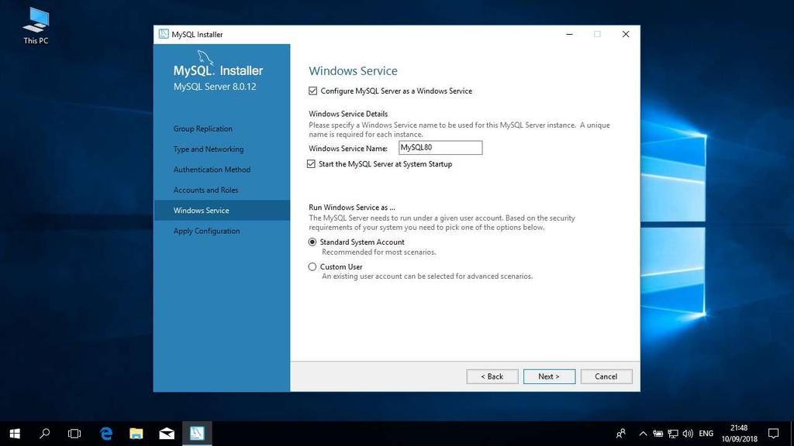Toggle Start MySQL Server at System Startup
The image size is (794, 446).
tap(311, 164)
